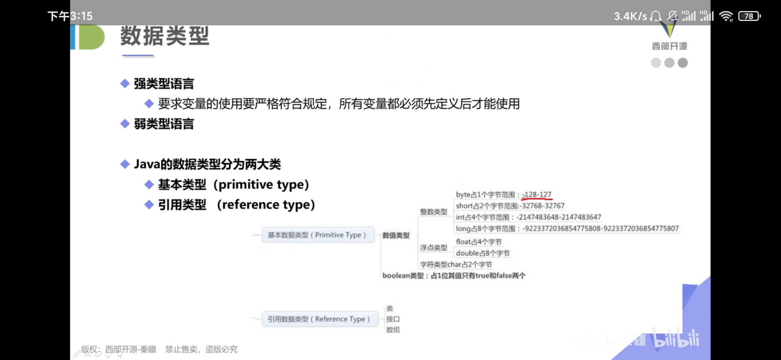Click the 整数类型 branch in mind map
The height and width of the screenshot is (360, 781).
(433, 212)
